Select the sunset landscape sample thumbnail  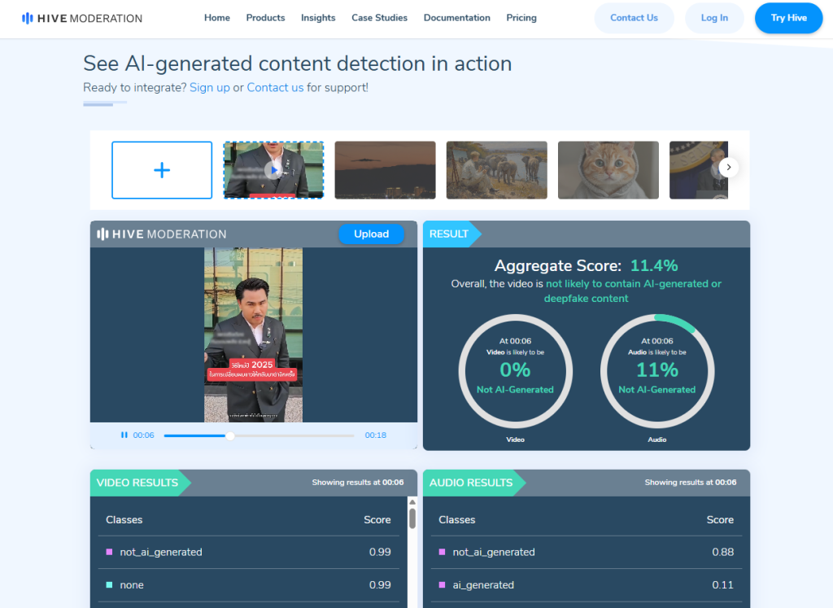(x=385, y=170)
